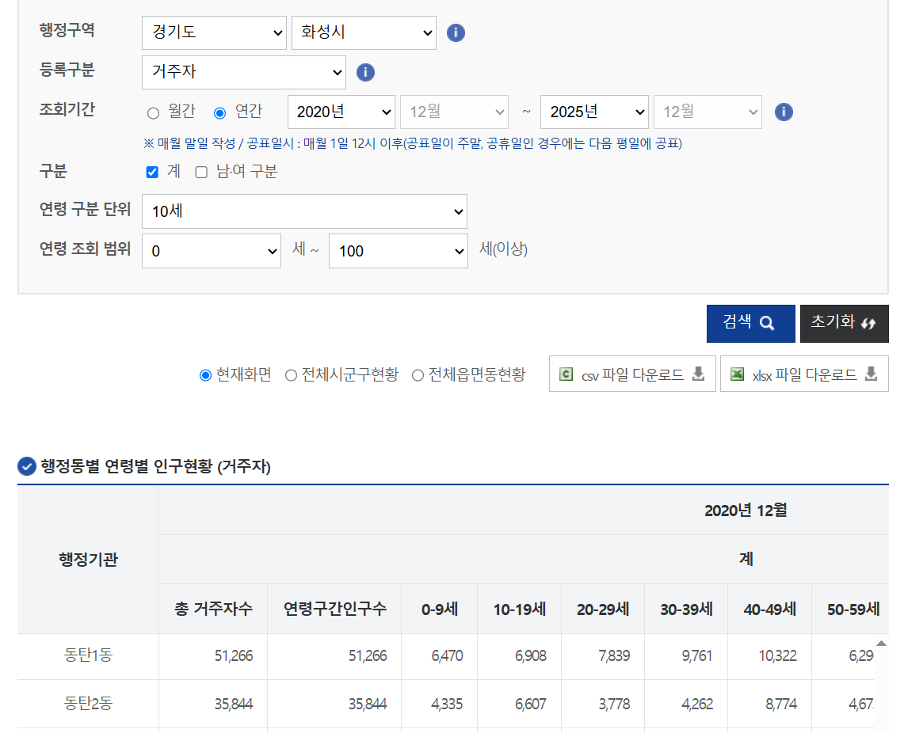The height and width of the screenshot is (733, 904).
Task: Open the 12월 month dropdown after 2020년
Action: pos(454,112)
